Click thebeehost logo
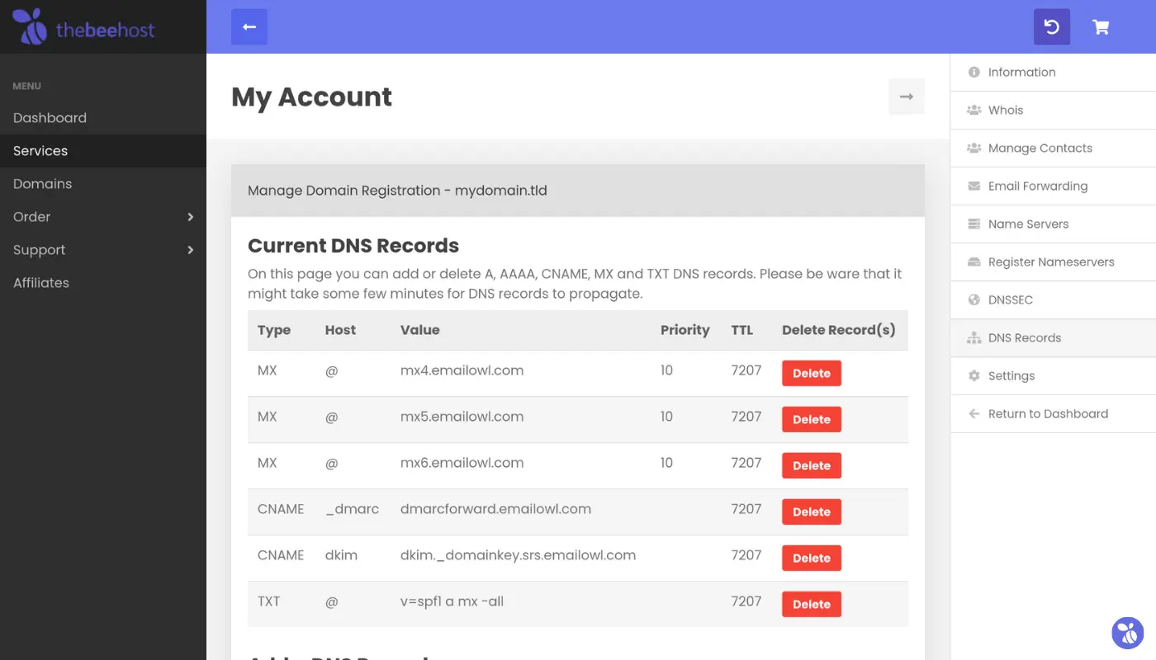The width and height of the screenshot is (1156, 660). 83,27
